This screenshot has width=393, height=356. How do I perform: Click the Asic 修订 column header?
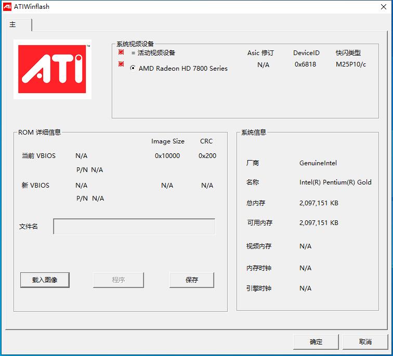tap(260, 53)
